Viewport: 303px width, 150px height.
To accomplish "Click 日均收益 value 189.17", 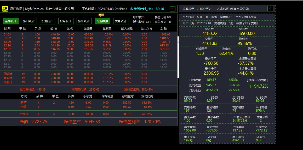I will (x=211, y=80).
